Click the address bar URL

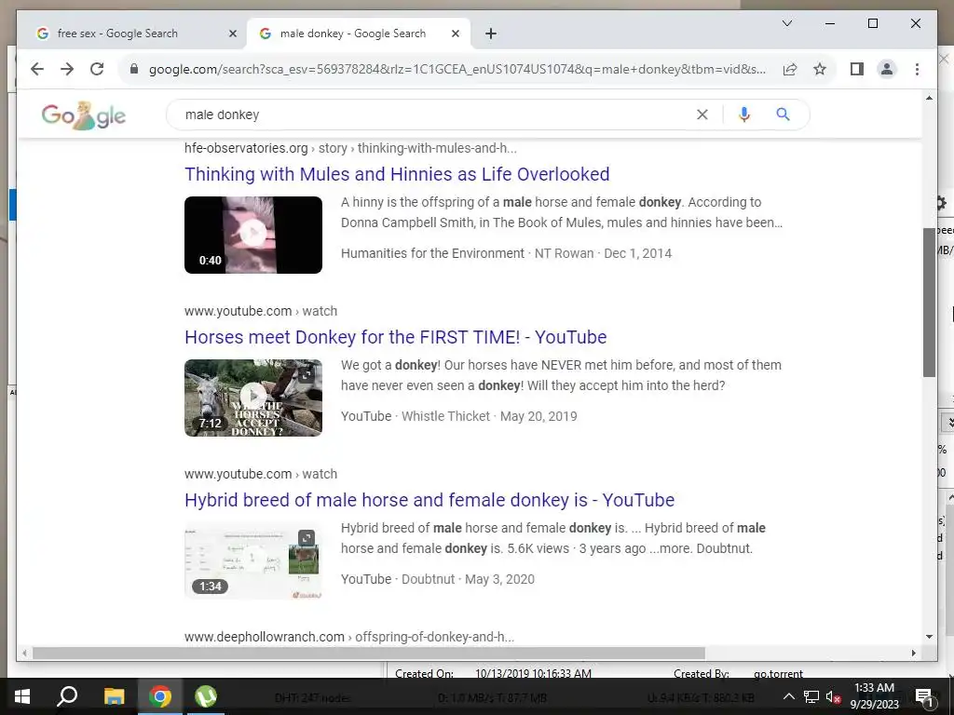[x=457, y=69]
